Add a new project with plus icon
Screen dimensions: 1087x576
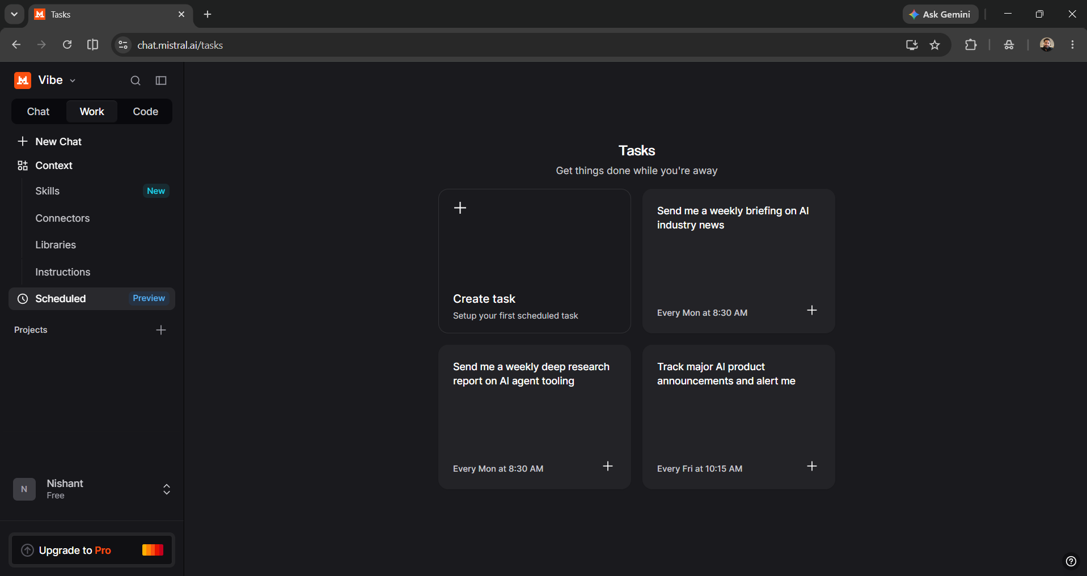[x=161, y=330]
